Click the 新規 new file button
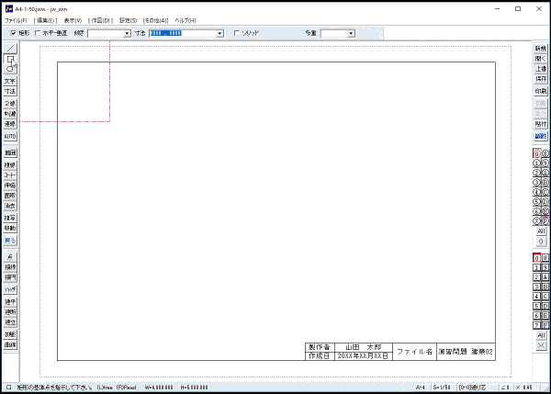551x394 pixels. tap(541, 49)
